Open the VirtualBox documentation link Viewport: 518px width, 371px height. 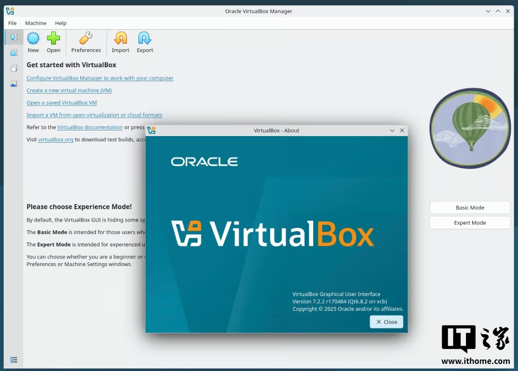(x=90, y=127)
